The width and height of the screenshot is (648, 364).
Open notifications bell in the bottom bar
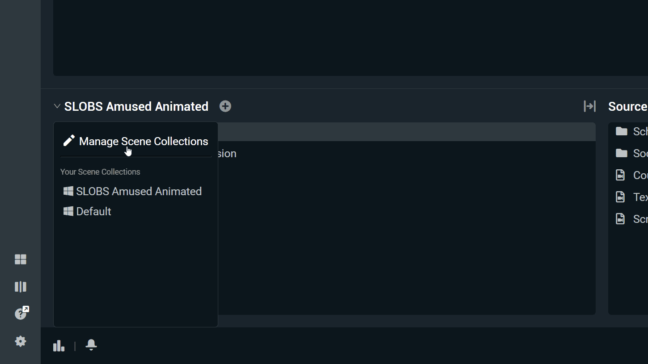pyautogui.click(x=91, y=345)
